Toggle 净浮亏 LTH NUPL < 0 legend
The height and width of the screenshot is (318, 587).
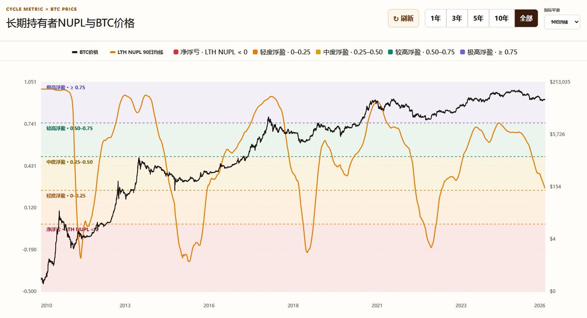[x=210, y=52]
